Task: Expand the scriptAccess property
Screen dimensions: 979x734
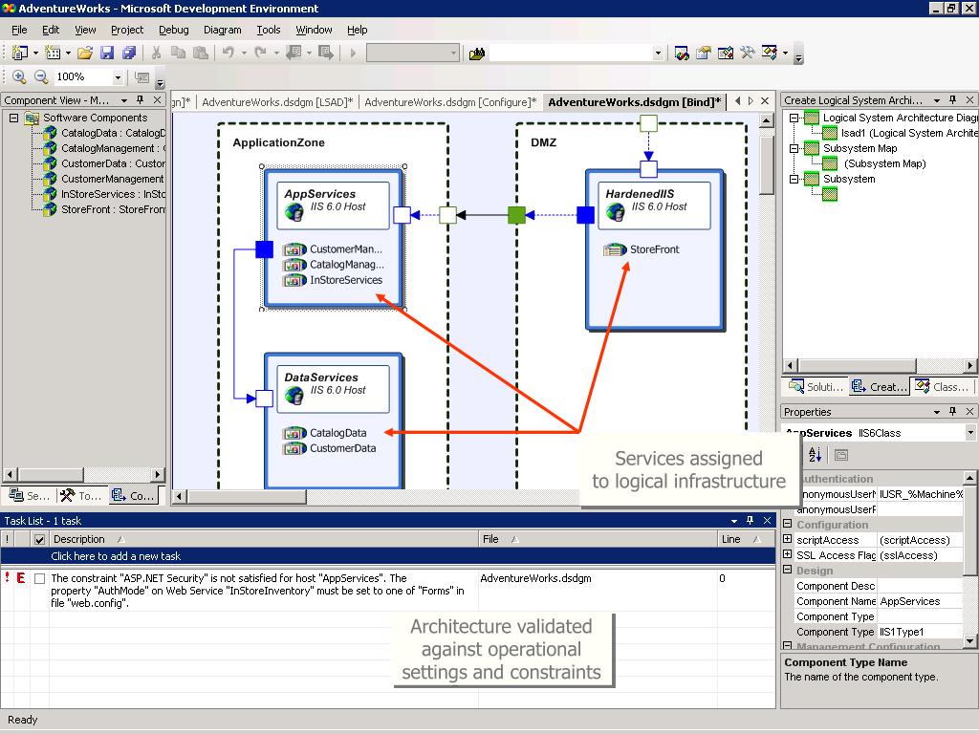Action: click(788, 539)
